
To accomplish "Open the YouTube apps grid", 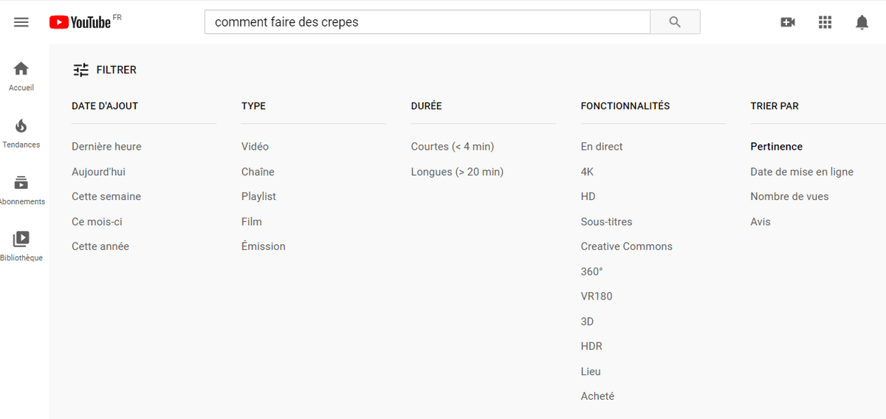I will point(825,22).
